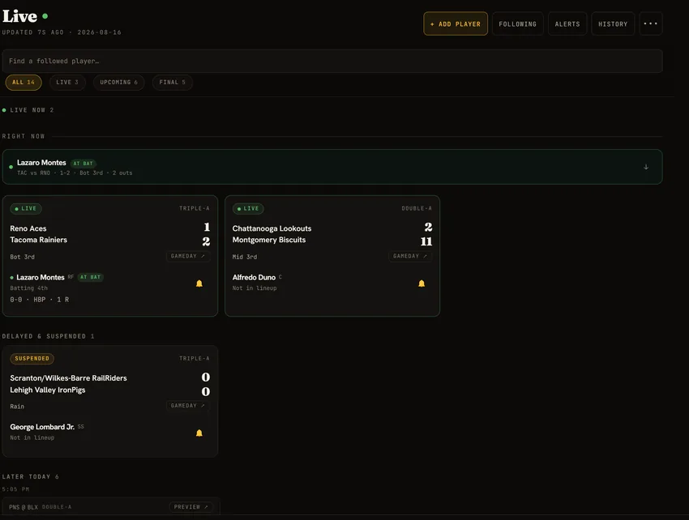Click the Montgomery Biscuits score 11
The image size is (689, 520).
pos(426,241)
